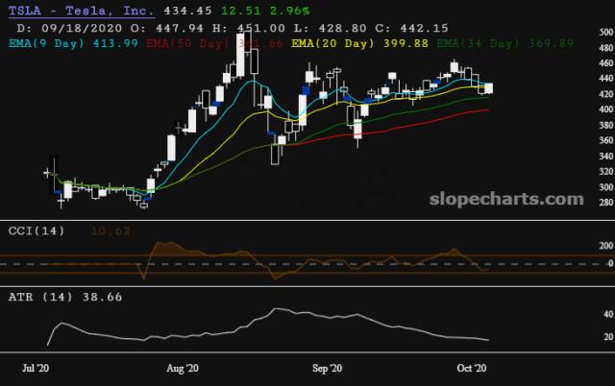The image size is (615, 386).
Task: Click the 320 price axis label
Action: pyautogui.click(x=606, y=171)
